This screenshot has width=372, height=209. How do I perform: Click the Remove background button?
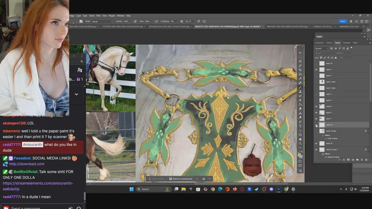tap(181, 179)
